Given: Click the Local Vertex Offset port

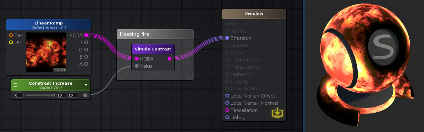Looking at the screenshot, I should coord(227,96).
